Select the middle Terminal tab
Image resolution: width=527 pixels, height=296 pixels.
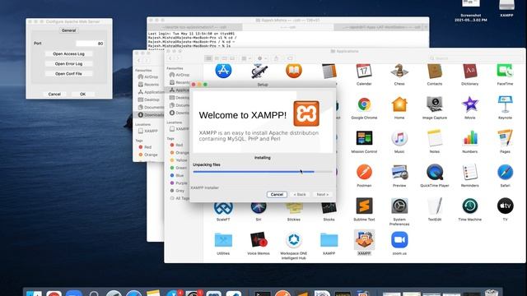(x=288, y=27)
